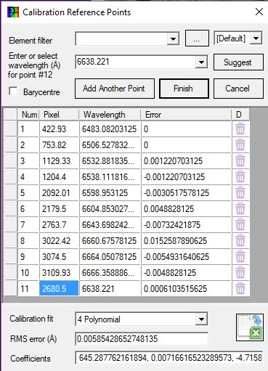Delete point 3 using its trash icon

click(240, 160)
